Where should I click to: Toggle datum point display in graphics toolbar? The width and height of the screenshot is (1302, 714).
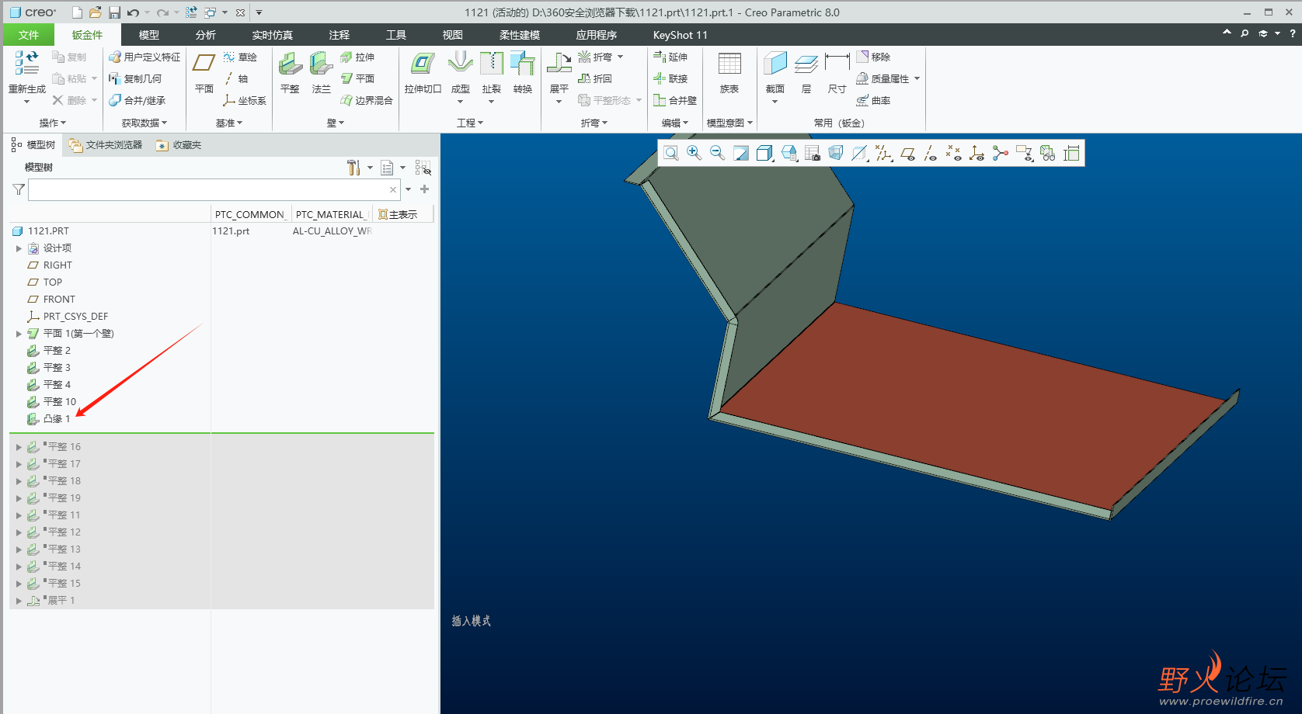[x=954, y=154]
